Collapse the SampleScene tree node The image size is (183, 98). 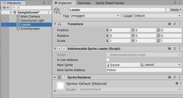11,12
